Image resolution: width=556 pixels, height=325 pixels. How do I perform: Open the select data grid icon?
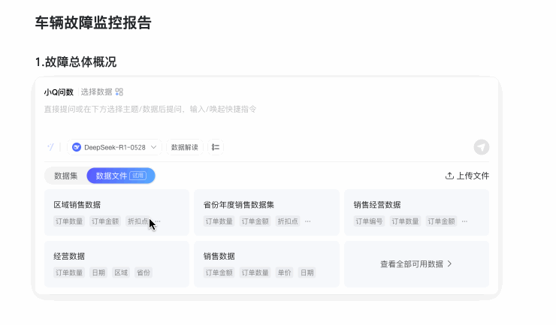click(119, 92)
